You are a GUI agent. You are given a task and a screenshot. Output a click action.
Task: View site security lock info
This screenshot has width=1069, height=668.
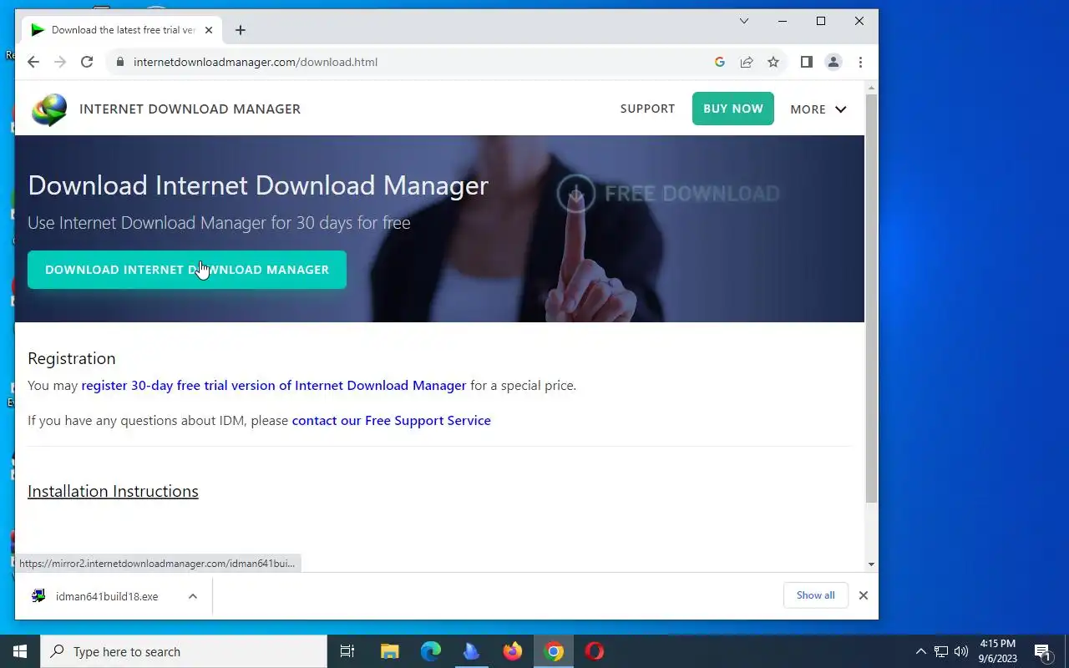pos(120,62)
